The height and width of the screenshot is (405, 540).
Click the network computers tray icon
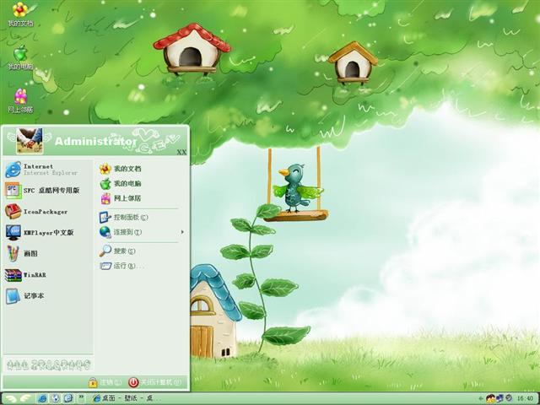tap(499, 399)
